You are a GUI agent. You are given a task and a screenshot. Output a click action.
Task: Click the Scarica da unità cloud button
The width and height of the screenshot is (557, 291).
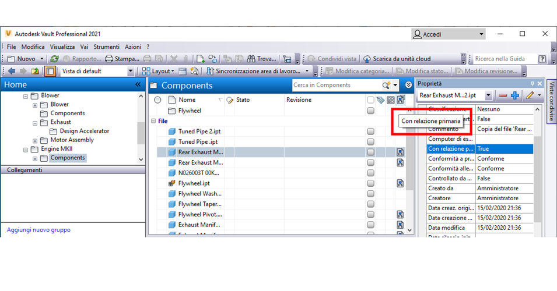397,59
